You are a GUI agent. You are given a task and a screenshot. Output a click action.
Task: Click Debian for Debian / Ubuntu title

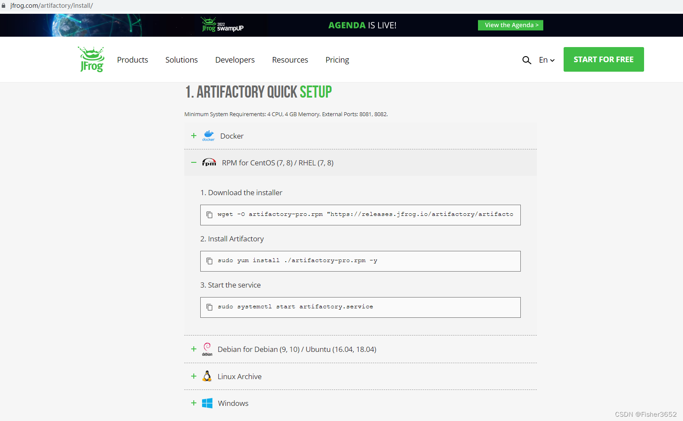point(297,349)
